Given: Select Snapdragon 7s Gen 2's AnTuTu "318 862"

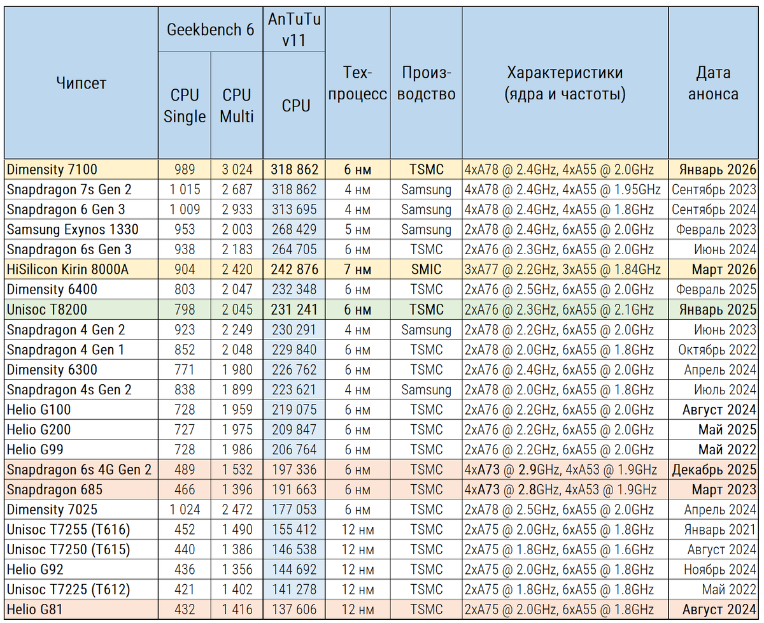Looking at the screenshot, I should point(294,189).
